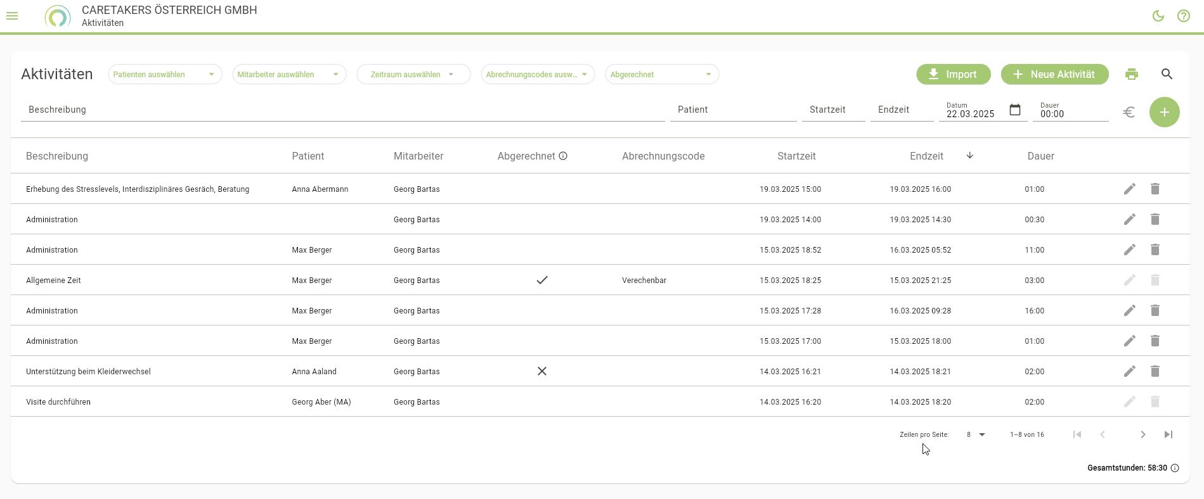The image size is (1204, 499).
Task: Open the date picker calendar icon
Action: coord(1015,110)
